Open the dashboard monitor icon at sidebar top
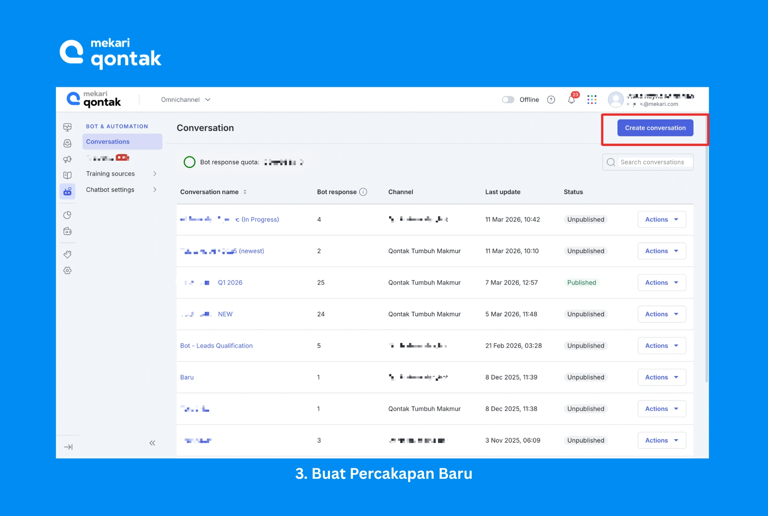The height and width of the screenshot is (516, 768). [68, 127]
